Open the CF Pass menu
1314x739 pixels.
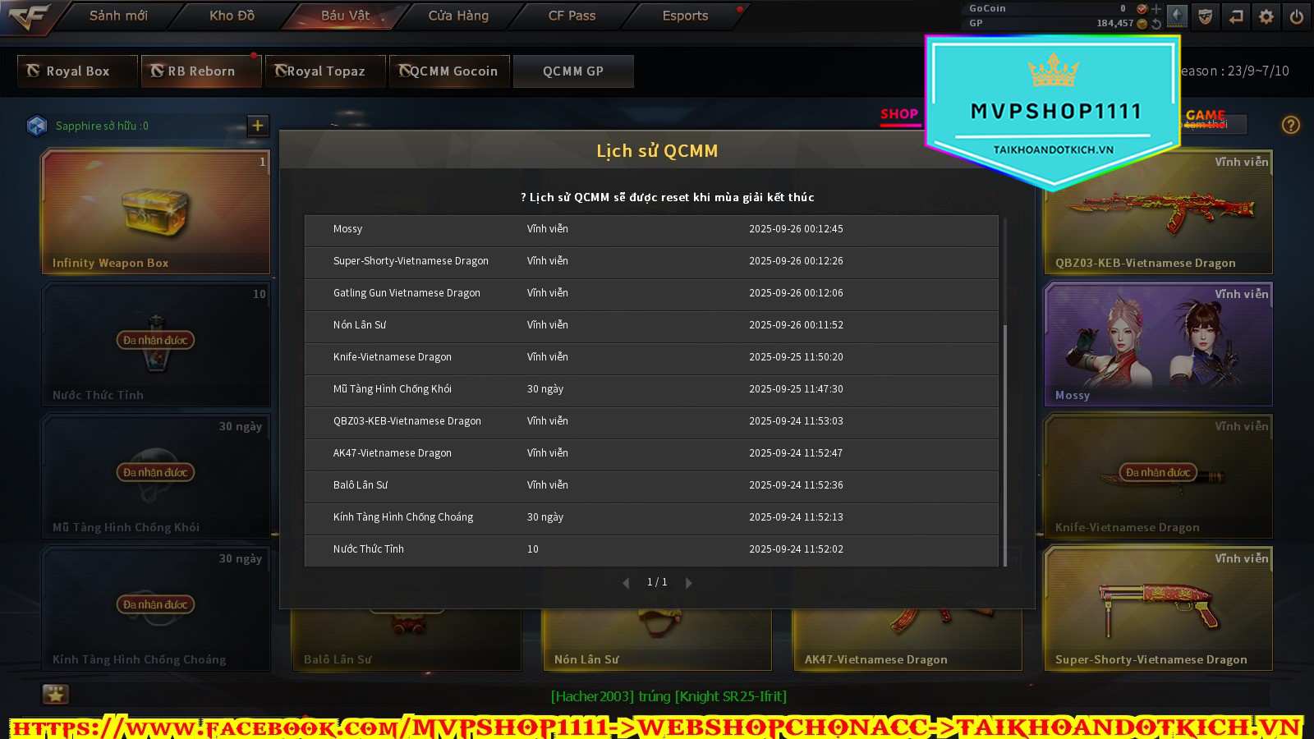pos(572,16)
